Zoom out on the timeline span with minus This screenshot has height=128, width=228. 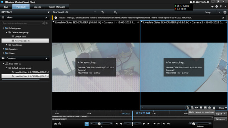(x=190, y=124)
